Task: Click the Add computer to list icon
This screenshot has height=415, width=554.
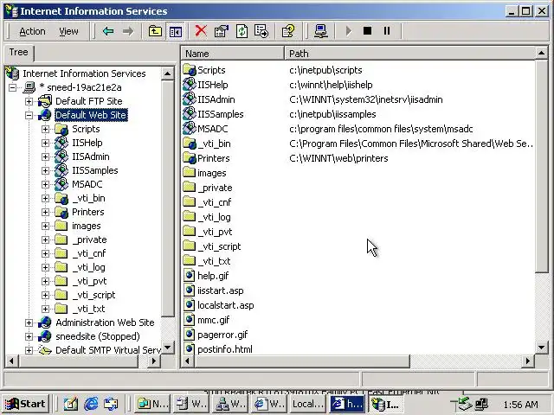Action: [x=321, y=31]
